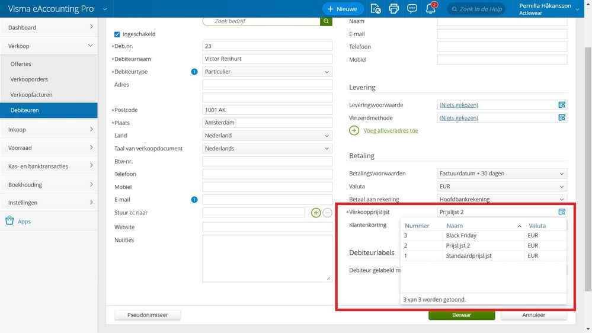Click the Bewaar button
This screenshot has height=333, width=592.
pyautogui.click(x=462, y=315)
